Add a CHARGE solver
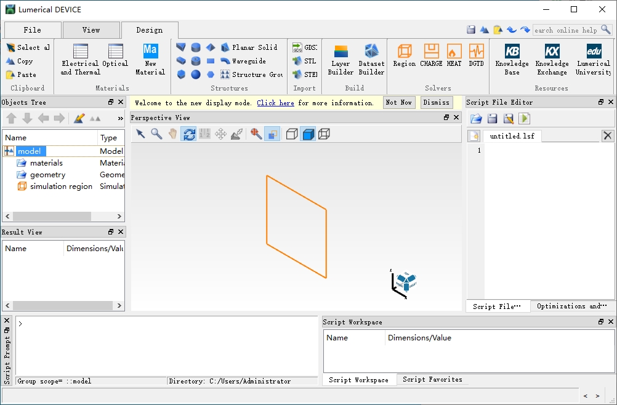The height and width of the screenshot is (405, 617). tap(431, 55)
